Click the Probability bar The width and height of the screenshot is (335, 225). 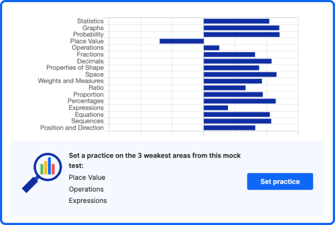[x=241, y=34]
